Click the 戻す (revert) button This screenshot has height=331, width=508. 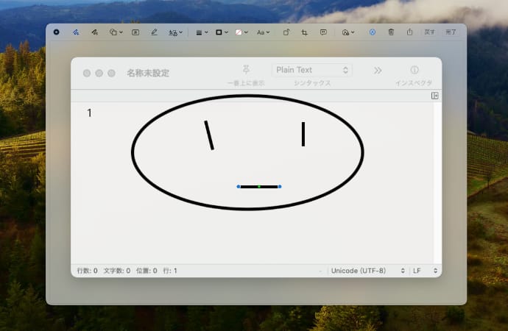[x=430, y=32]
